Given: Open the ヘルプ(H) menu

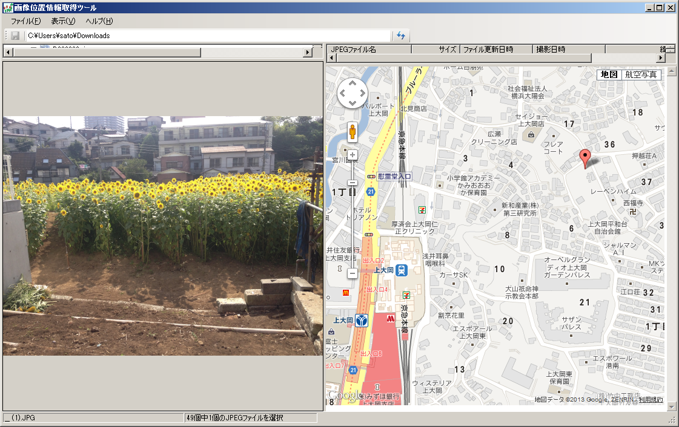Looking at the screenshot, I should [x=99, y=21].
